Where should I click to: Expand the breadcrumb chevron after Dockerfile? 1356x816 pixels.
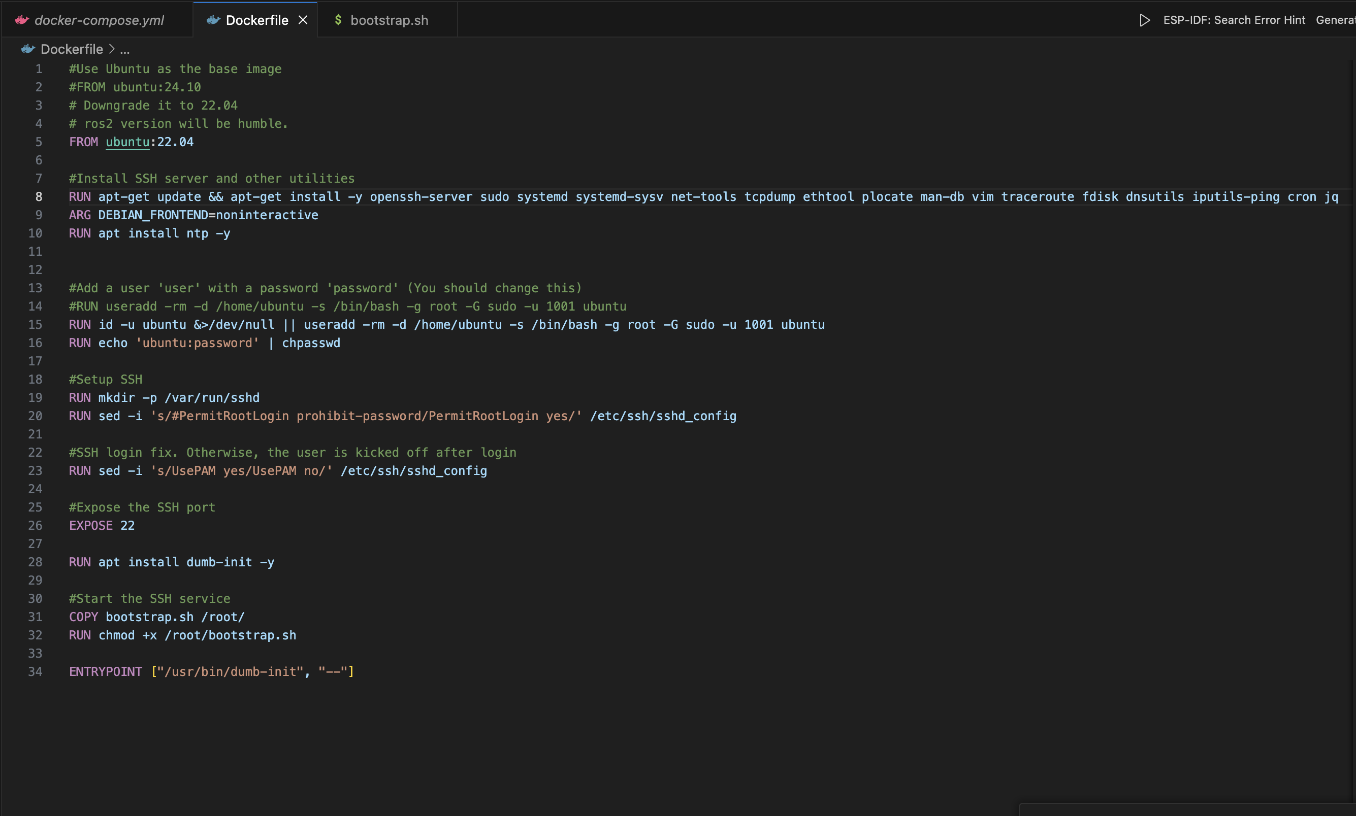pyautogui.click(x=112, y=50)
